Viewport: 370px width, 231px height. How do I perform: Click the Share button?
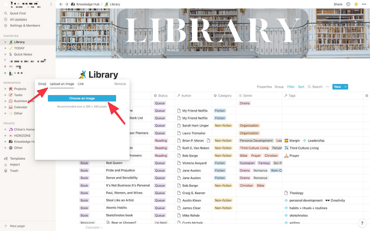[x=338, y=4]
